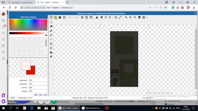Viewport: 198px width, 111px height.
Task: Crop the image with crop icon
Action: [116, 17]
